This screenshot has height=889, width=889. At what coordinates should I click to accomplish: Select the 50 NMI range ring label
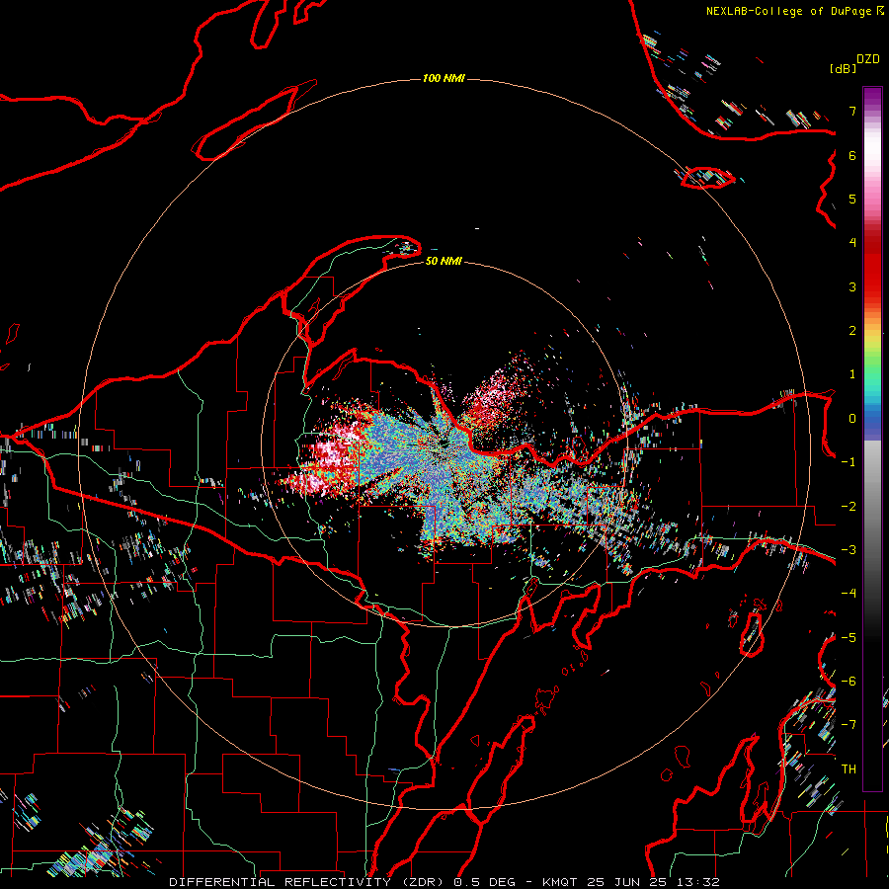click(x=444, y=261)
